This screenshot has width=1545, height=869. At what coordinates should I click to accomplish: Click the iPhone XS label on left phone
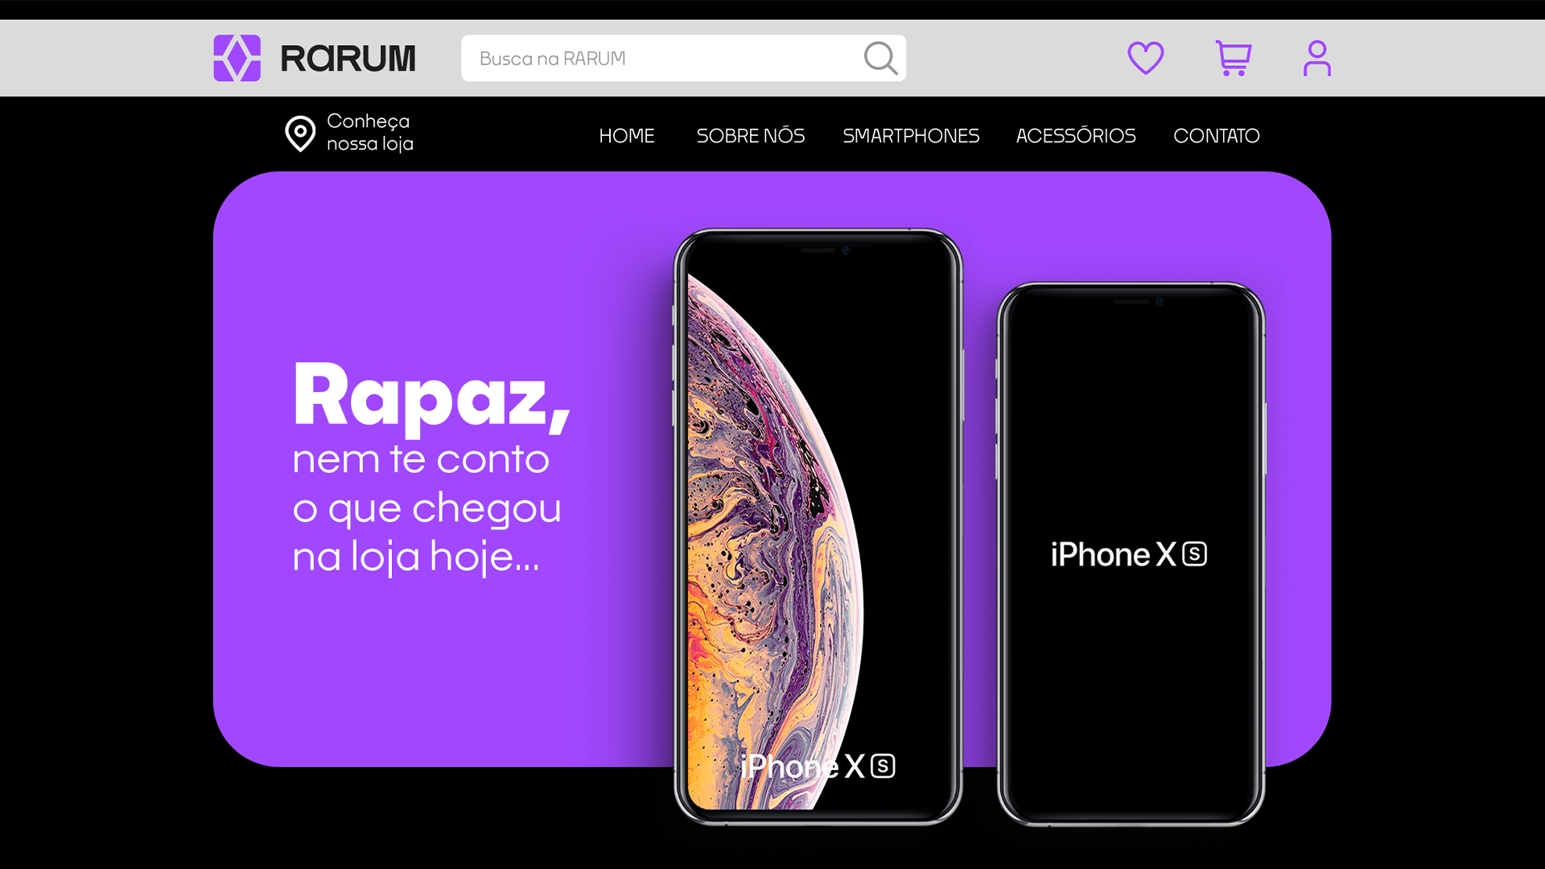point(818,766)
